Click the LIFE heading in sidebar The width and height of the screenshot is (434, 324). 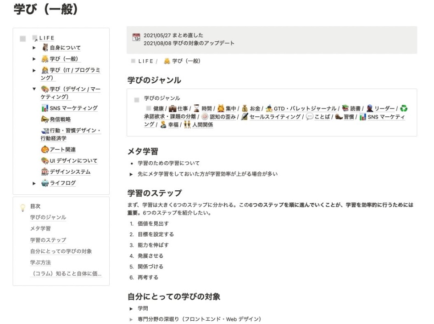tap(47, 38)
